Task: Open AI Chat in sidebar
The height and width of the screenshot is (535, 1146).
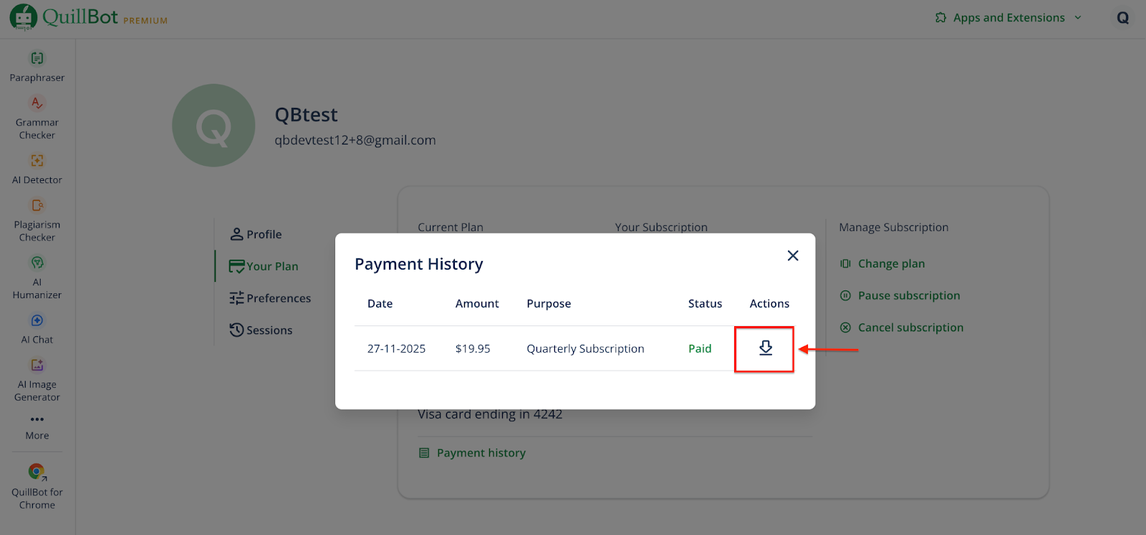Action: 37,328
